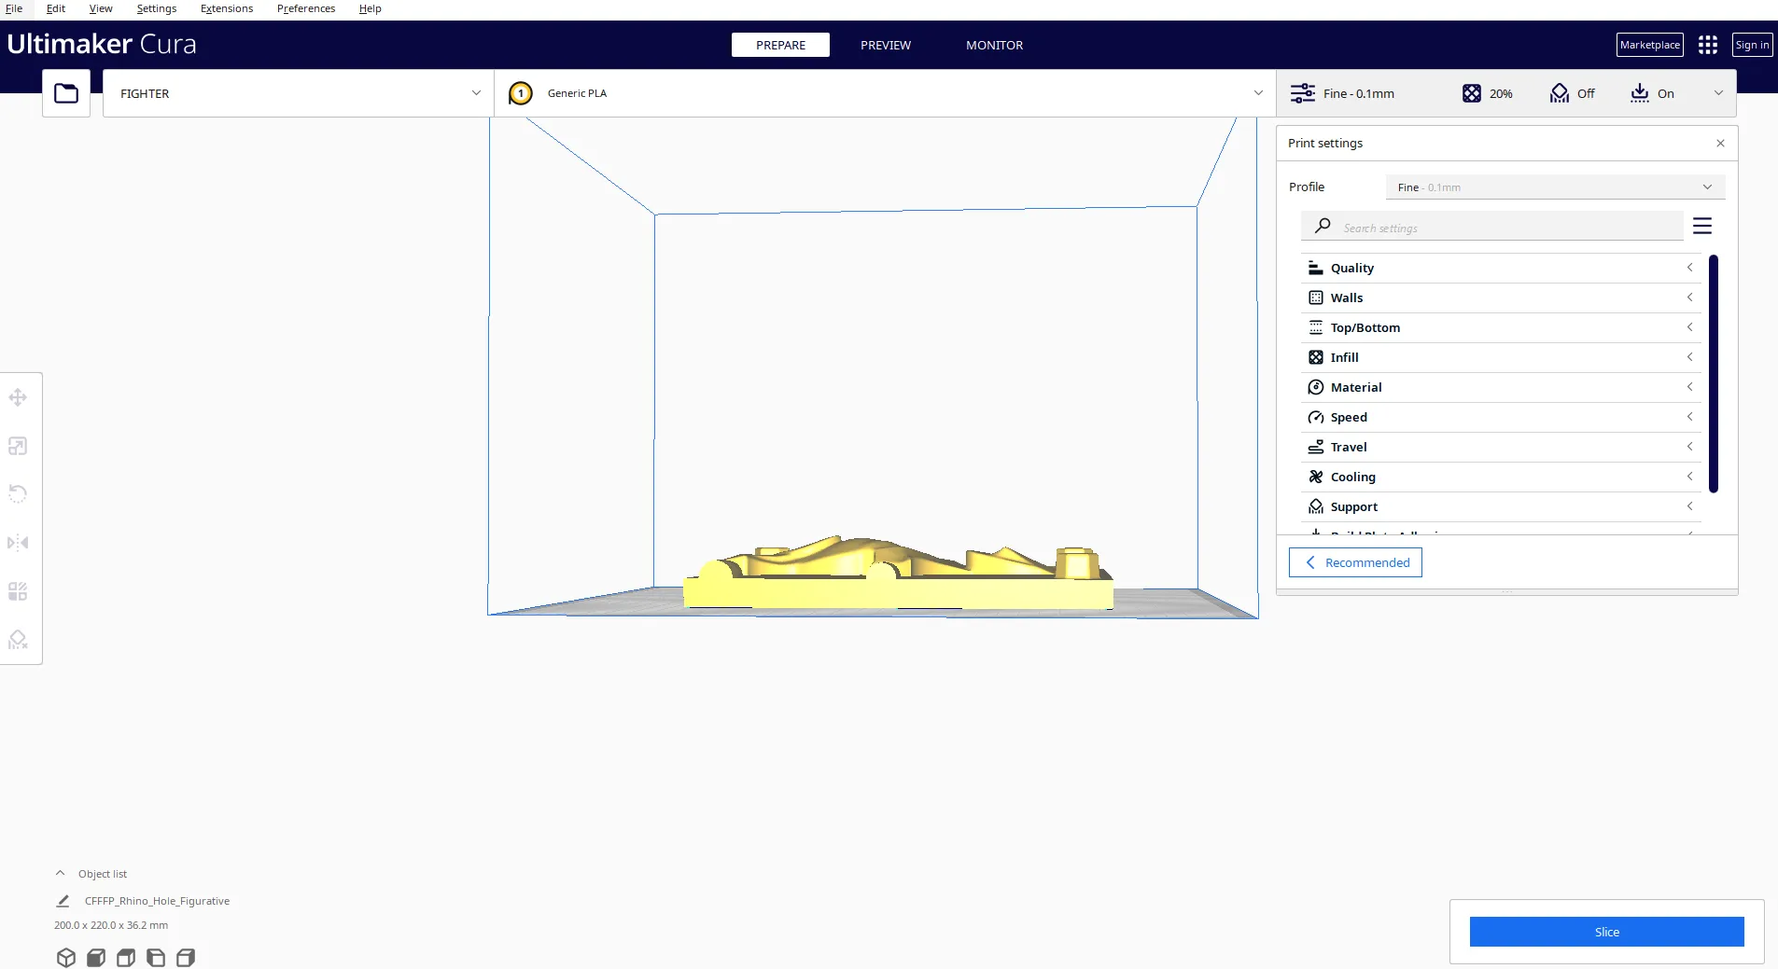Open the File menu
The height and width of the screenshot is (969, 1778).
(14, 8)
